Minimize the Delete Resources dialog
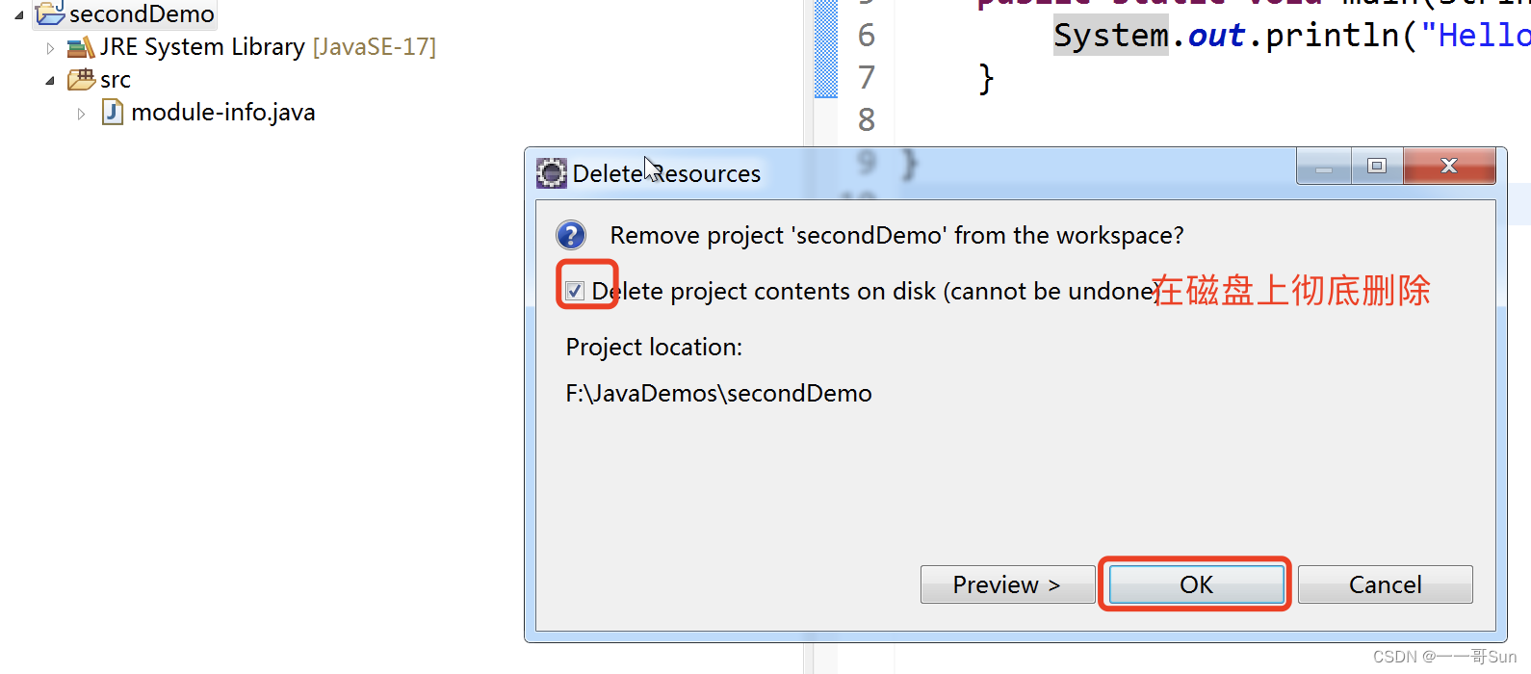Screen dimensions: 1531x674 coord(1324,166)
